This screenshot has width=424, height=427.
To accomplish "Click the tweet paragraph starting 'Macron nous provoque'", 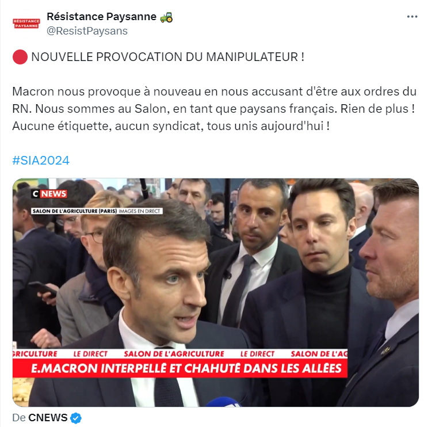I will 215,109.
